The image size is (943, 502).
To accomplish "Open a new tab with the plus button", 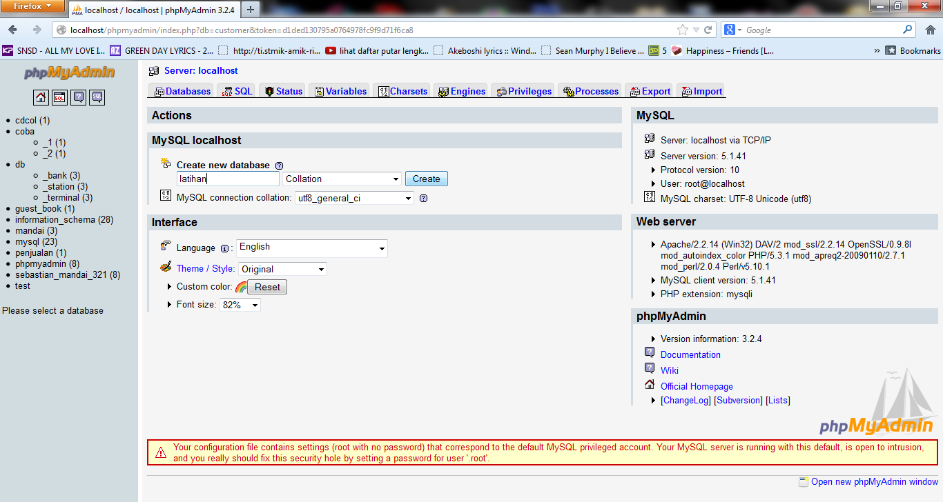I will pos(250,9).
